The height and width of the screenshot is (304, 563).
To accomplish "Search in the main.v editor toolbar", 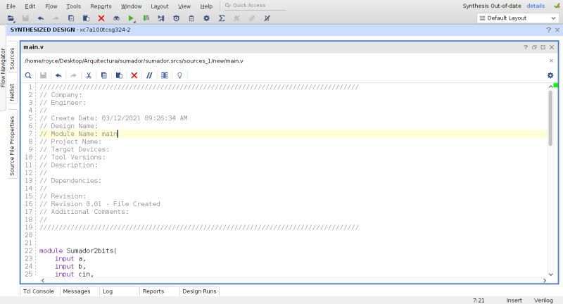I will point(28,75).
